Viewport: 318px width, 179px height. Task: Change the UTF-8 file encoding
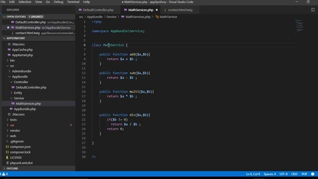click(283, 174)
